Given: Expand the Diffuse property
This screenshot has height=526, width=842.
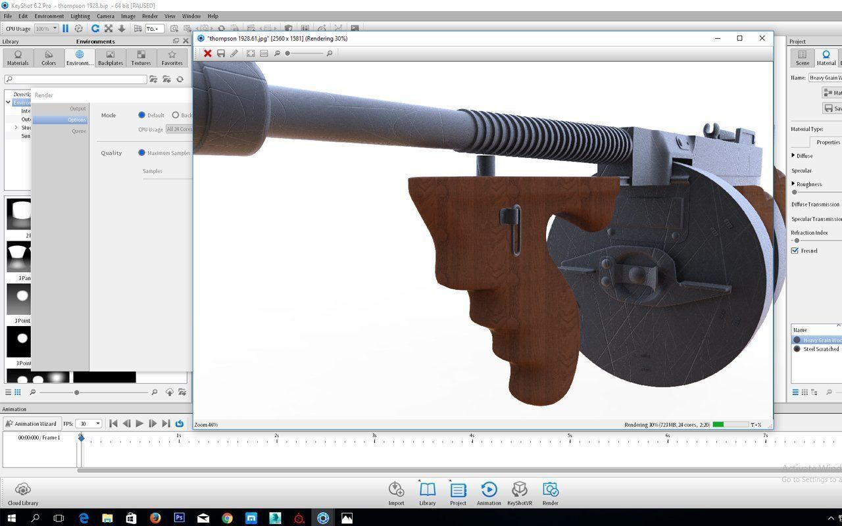Looking at the screenshot, I should click(x=793, y=156).
